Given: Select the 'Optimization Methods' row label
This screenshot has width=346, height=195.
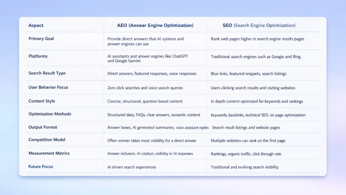Looking at the screenshot, I should [x=50, y=114].
